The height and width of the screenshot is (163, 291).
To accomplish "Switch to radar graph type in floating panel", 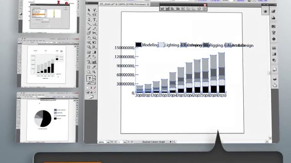I will pos(204,9).
